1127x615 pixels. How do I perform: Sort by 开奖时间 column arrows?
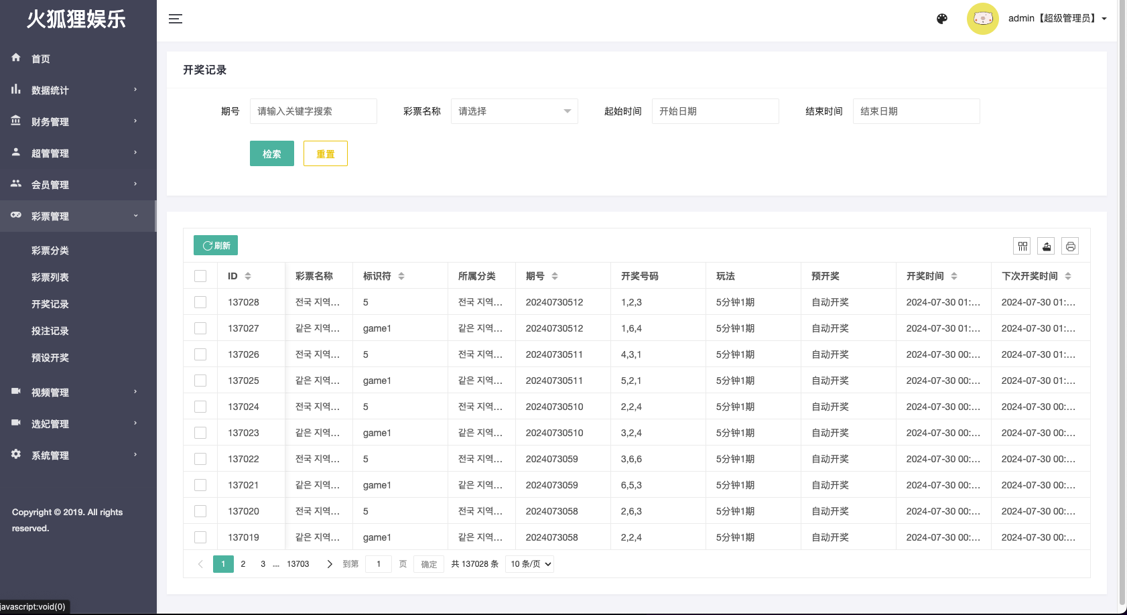pos(954,276)
